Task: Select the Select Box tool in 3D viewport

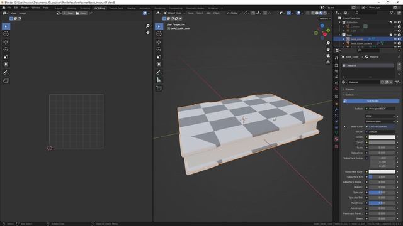Action: click(x=159, y=26)
